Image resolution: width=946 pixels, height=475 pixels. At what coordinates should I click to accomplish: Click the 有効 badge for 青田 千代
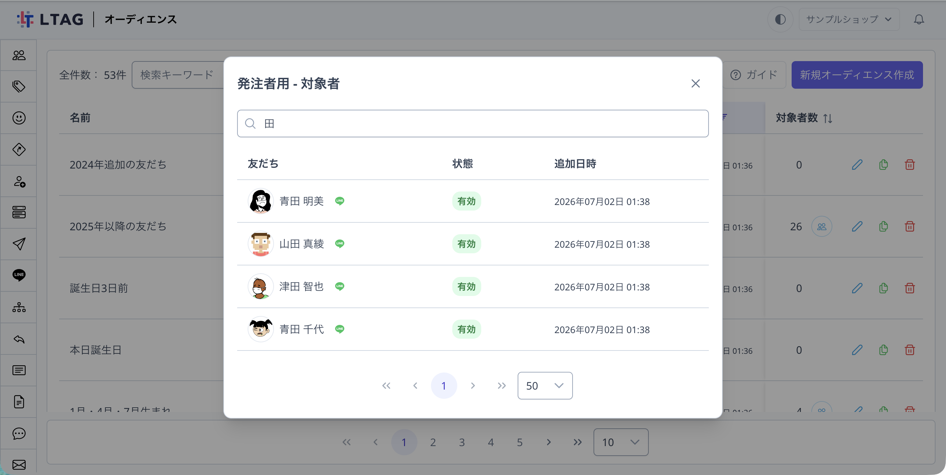[466, 329]
